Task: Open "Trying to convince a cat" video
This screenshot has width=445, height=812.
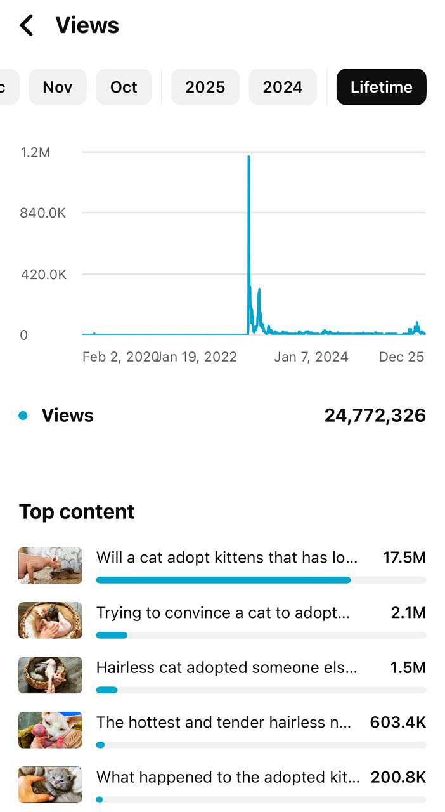Action: (x=223, y=613)
